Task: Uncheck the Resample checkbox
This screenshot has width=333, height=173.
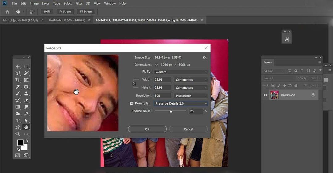Action: click(x=132, y=103)
